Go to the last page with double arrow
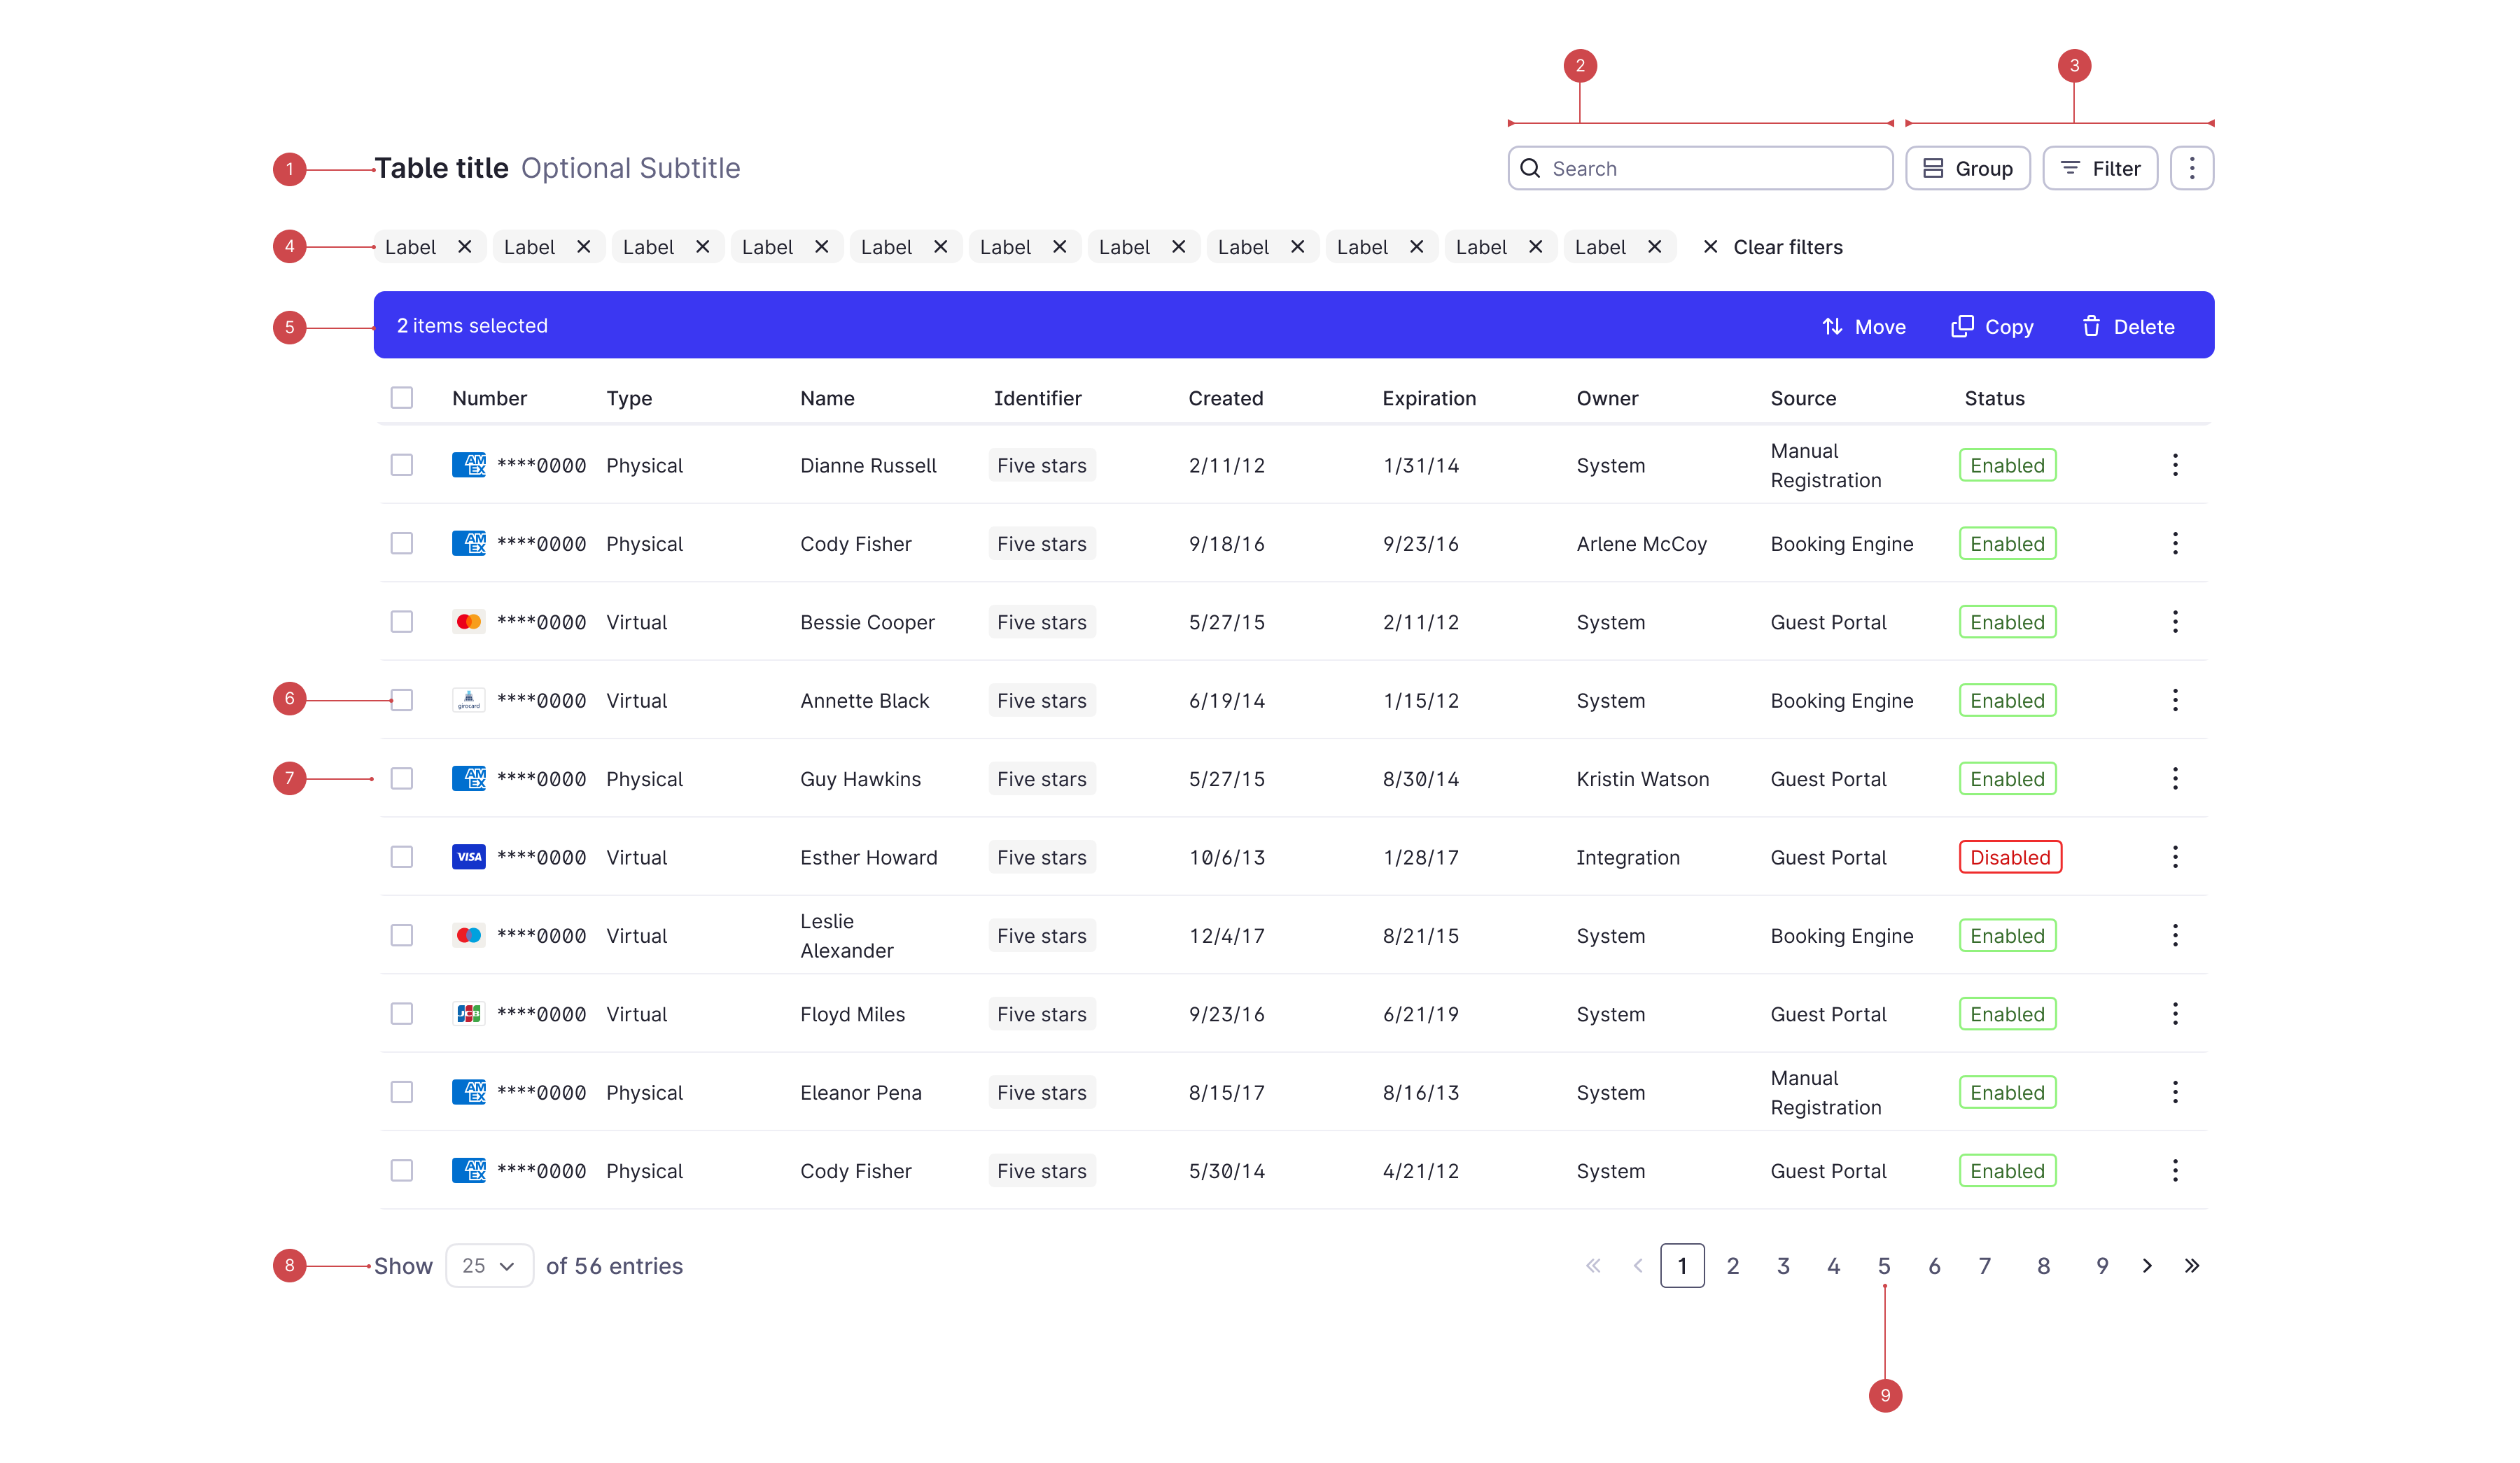Image resolution: width=2520 pixels, height=1463 pixels. (2191, 1266)
